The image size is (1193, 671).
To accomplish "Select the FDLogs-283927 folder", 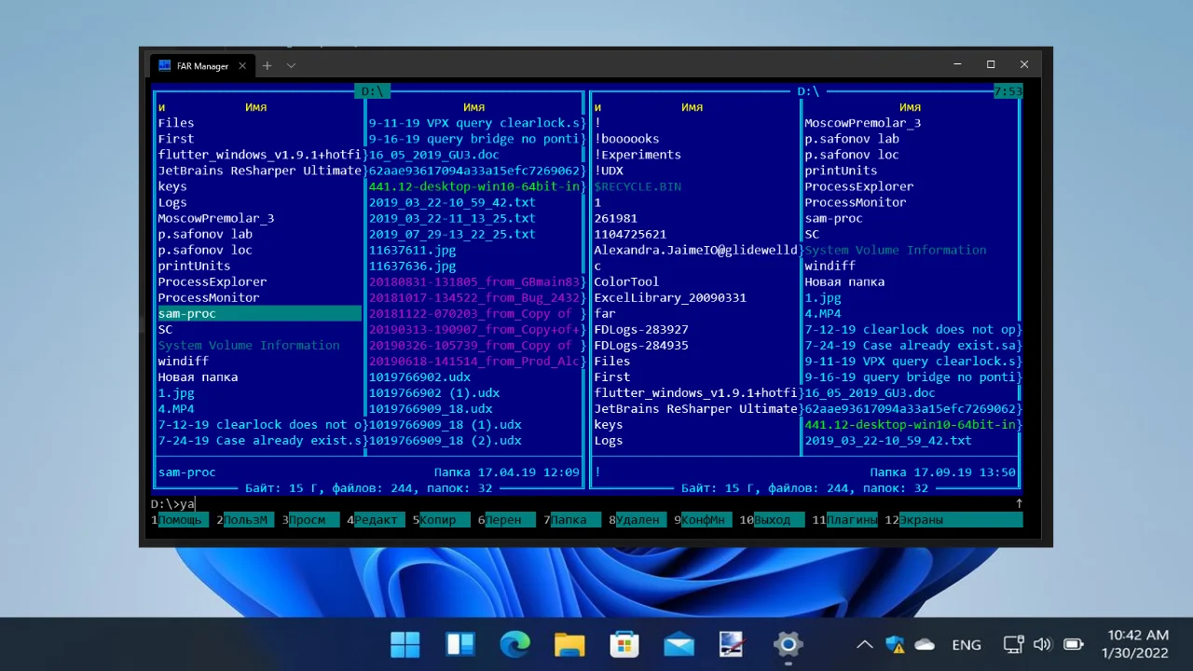I will 641,329.
